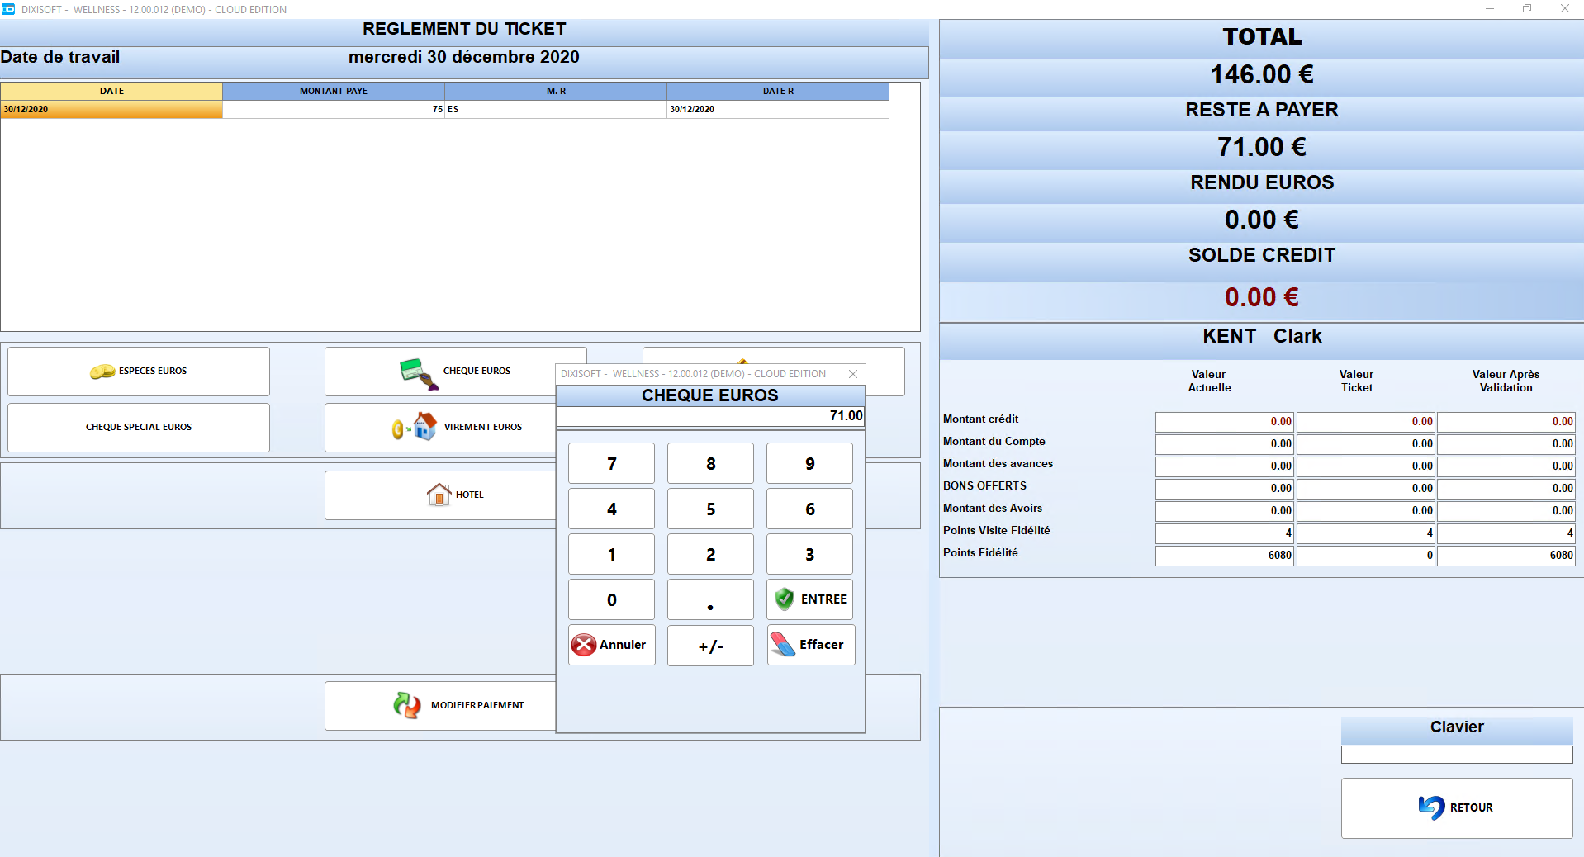Click the MODIFIER PAIEMENT arrows icon
This screenshot has height=857, width=1584.
coord(407,705)
